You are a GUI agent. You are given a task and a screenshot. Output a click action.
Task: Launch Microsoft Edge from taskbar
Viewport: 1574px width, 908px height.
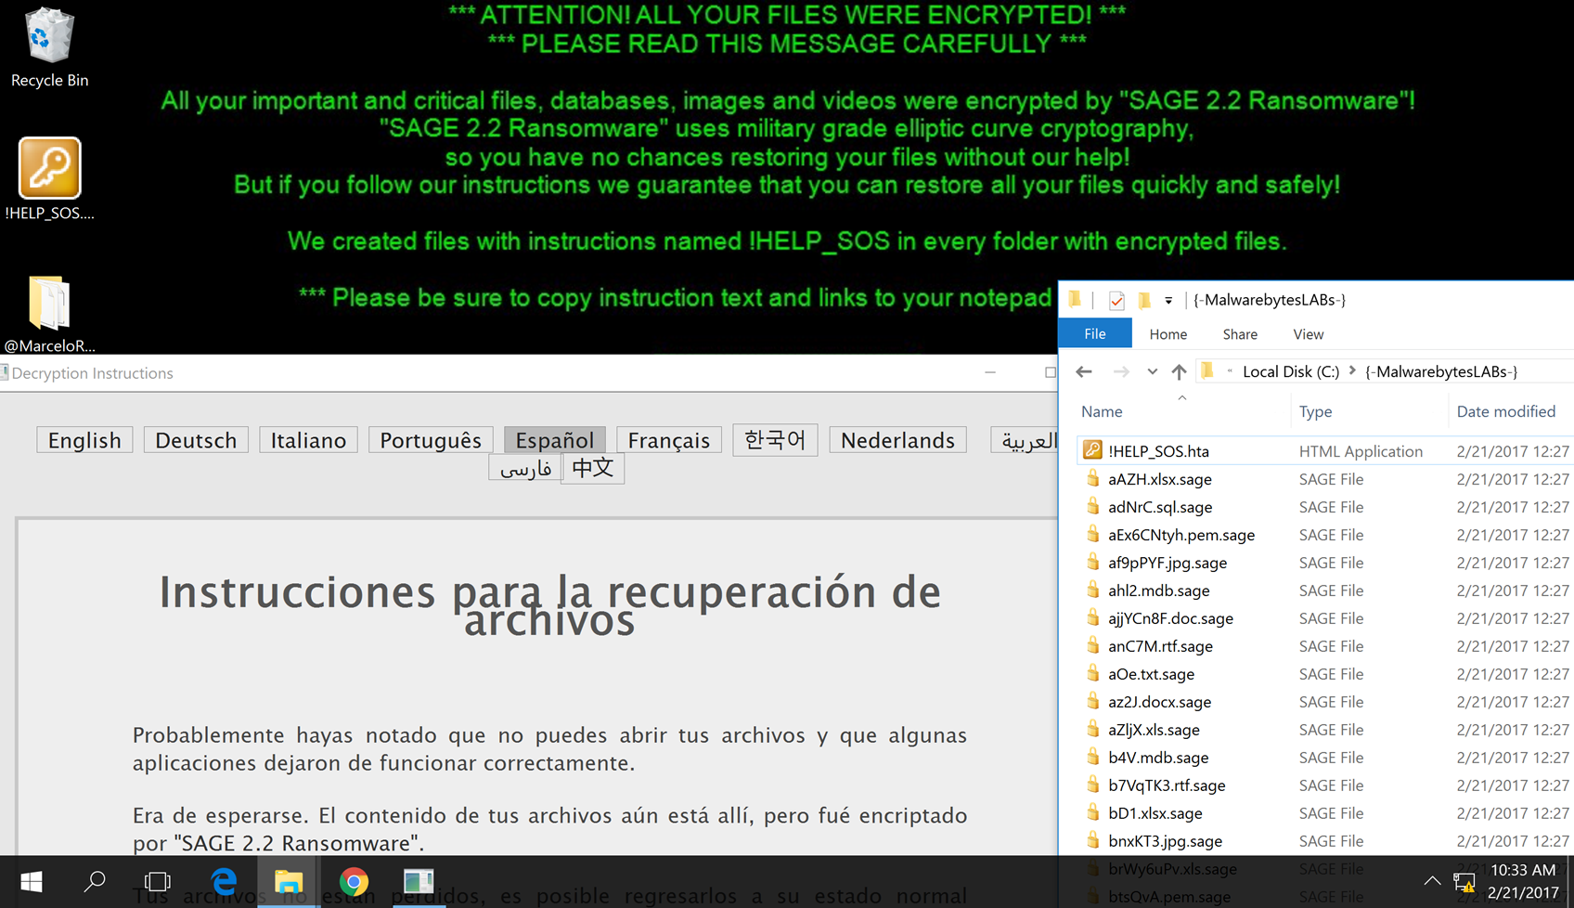224,881
